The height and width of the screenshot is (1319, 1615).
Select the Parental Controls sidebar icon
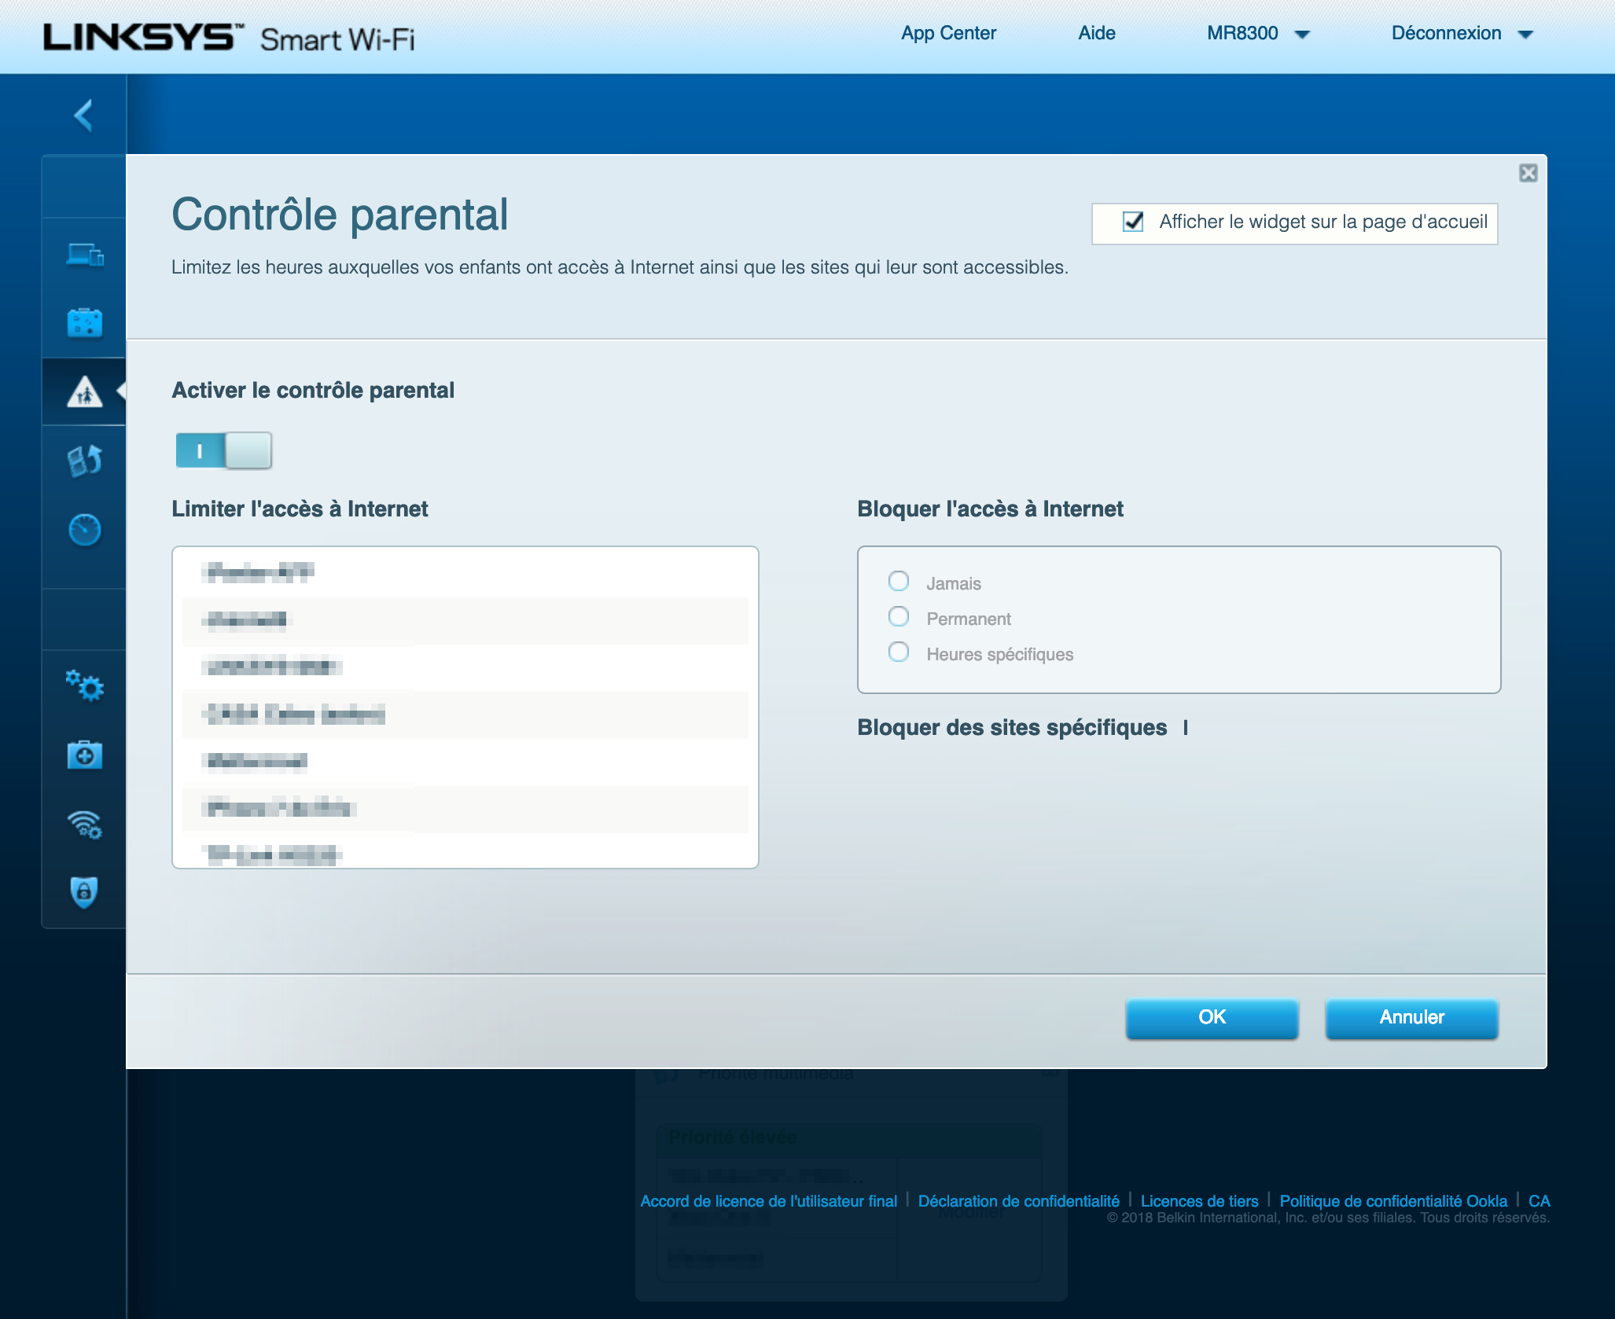[84, 391]
